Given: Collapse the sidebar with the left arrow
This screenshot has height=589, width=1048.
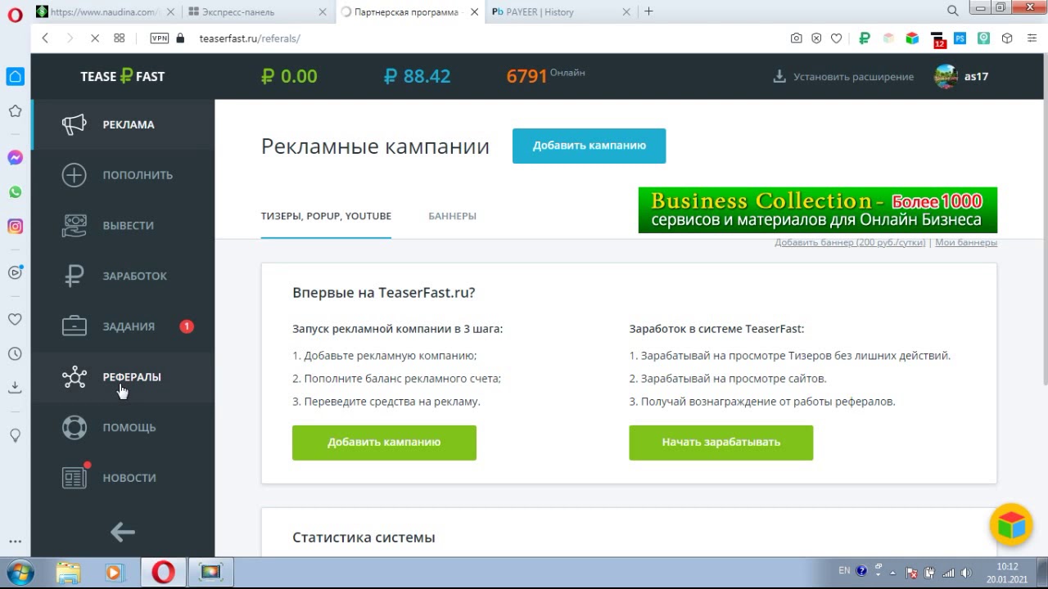Looking at the screenshot, I should [123, 533].
